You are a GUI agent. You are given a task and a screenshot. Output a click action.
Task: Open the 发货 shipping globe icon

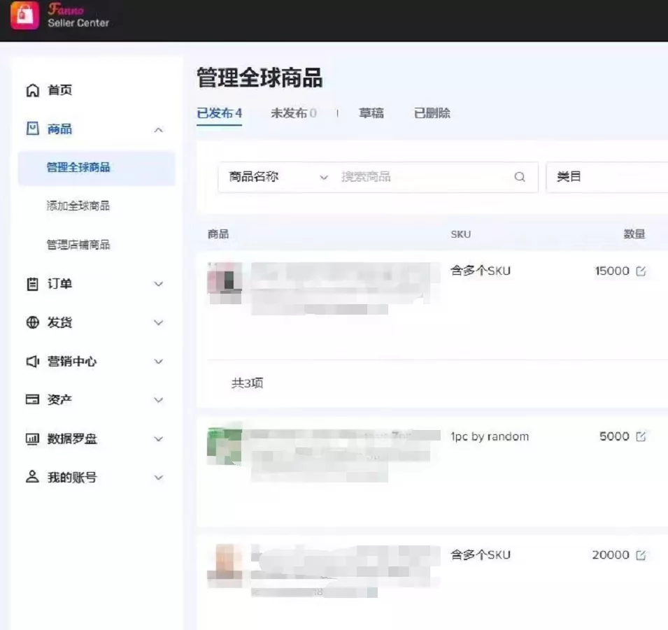(x=32, y=322)
